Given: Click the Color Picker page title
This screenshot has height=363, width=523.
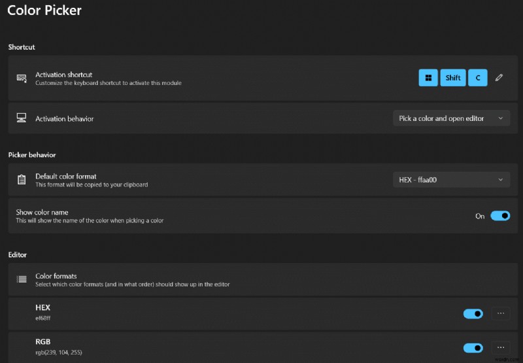Looking at the screenshot, I should click(44, 10).
